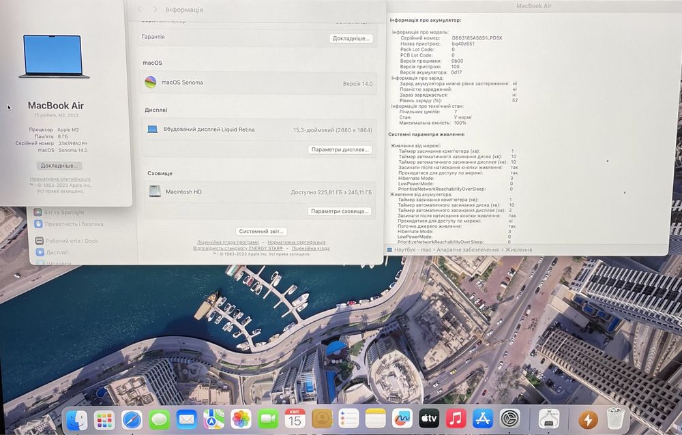Open Calendar showing 15 in the Dock
682x435 pixels.
click(295, 419)
